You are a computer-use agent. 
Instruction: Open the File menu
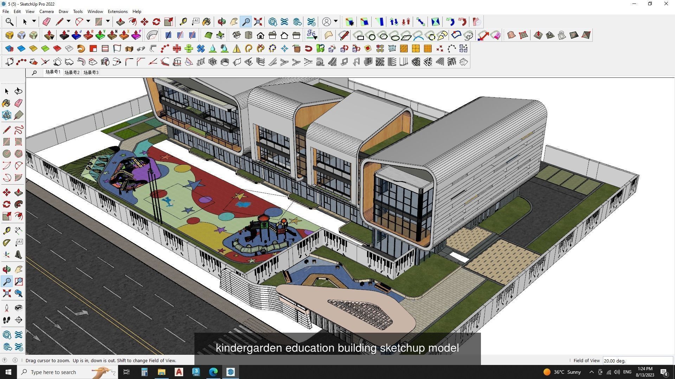coord(6,11)
